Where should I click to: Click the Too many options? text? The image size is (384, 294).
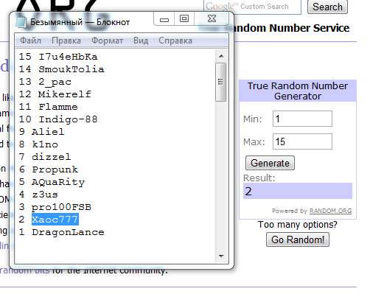click(x=298, y=225)
